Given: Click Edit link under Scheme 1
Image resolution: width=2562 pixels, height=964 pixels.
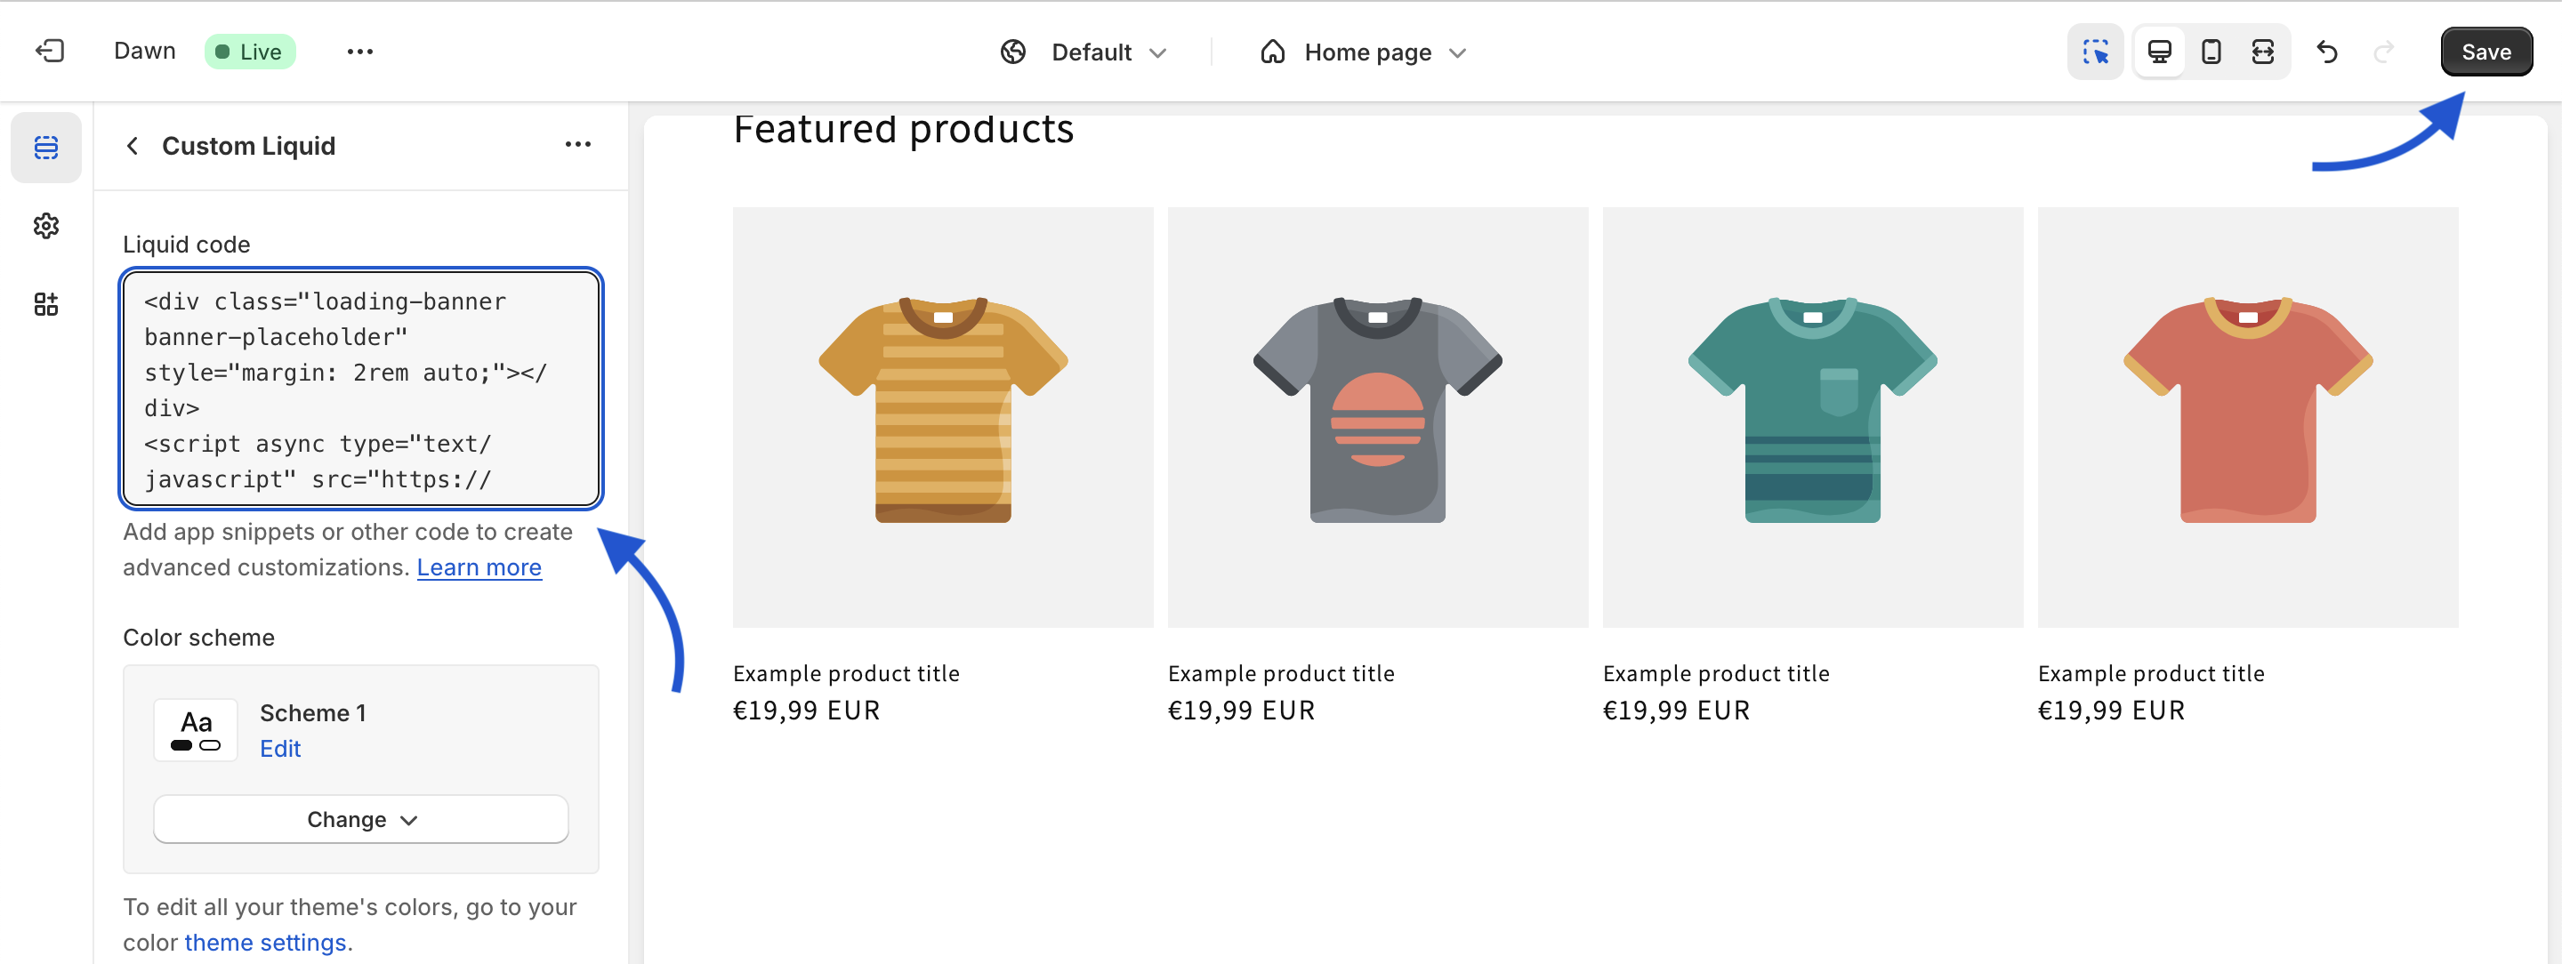Looking at the screenshot, I should tap(278, 748).
